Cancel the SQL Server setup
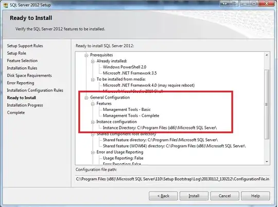278x207 pixels. 224,196
